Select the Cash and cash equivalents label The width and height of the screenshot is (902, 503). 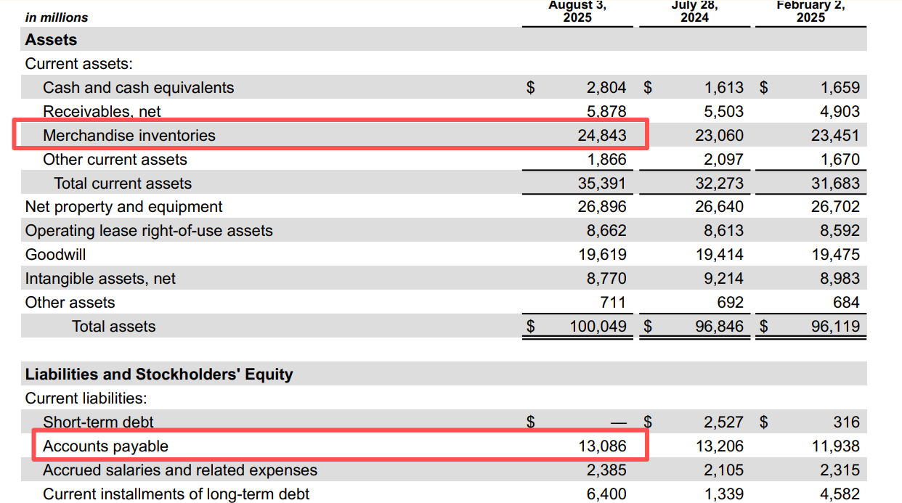tap(138, 88)
